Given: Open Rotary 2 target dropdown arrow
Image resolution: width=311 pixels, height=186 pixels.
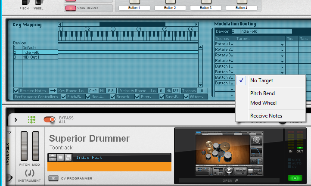Looking at the screenshot, I should coord(282,50).
